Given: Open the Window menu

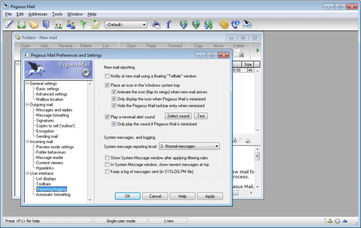Looking at the screenshot, I should pyautogui.click(x=75, y=14).
